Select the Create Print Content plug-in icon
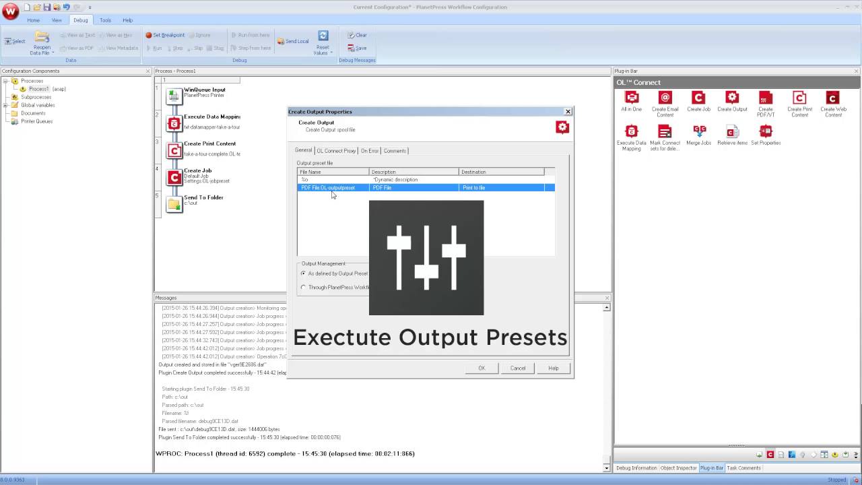The height and width of the screenshot is (485, 862). 799,98
